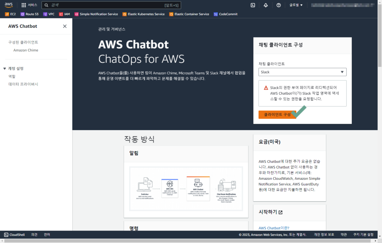
Task: Open the help question mark menu
Action: pos(279,5)
